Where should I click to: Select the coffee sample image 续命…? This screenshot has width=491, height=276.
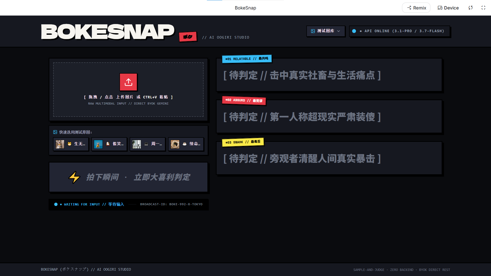tap(186, 144)
